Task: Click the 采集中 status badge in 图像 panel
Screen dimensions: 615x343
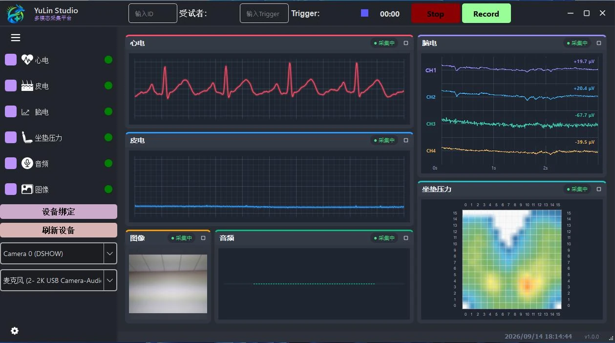Action: (182, 238)
